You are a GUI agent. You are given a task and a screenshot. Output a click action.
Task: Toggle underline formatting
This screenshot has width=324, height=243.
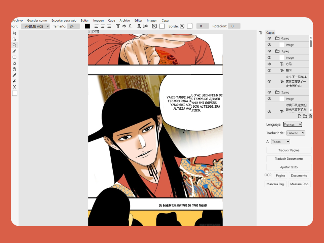tap(130, 26)
